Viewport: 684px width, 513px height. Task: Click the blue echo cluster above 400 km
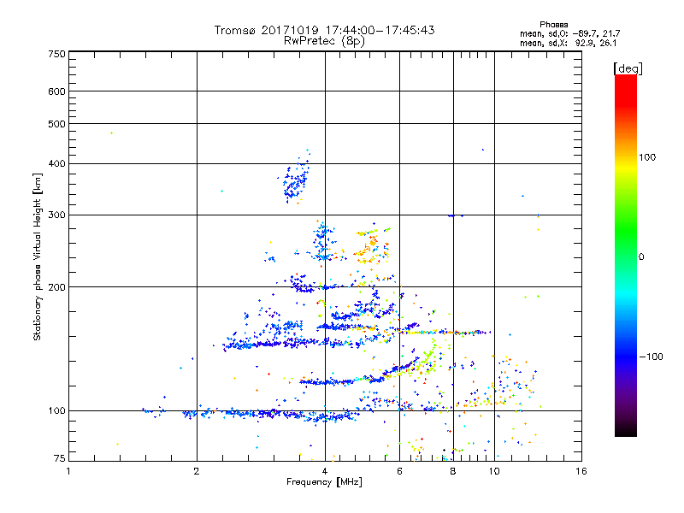click(x=296, y=179)
